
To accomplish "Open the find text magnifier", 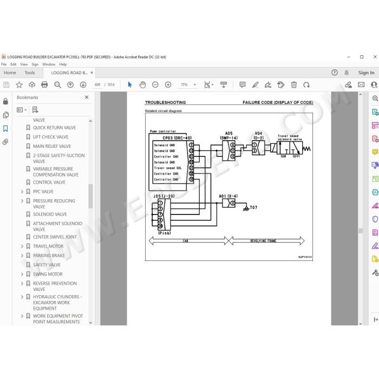I will (57, 84).
